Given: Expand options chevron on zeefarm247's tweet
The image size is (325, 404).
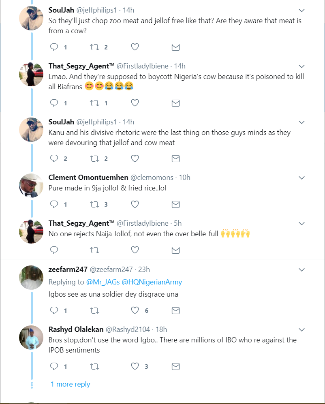Looking at the screenshot, I should tap(301, 270).
